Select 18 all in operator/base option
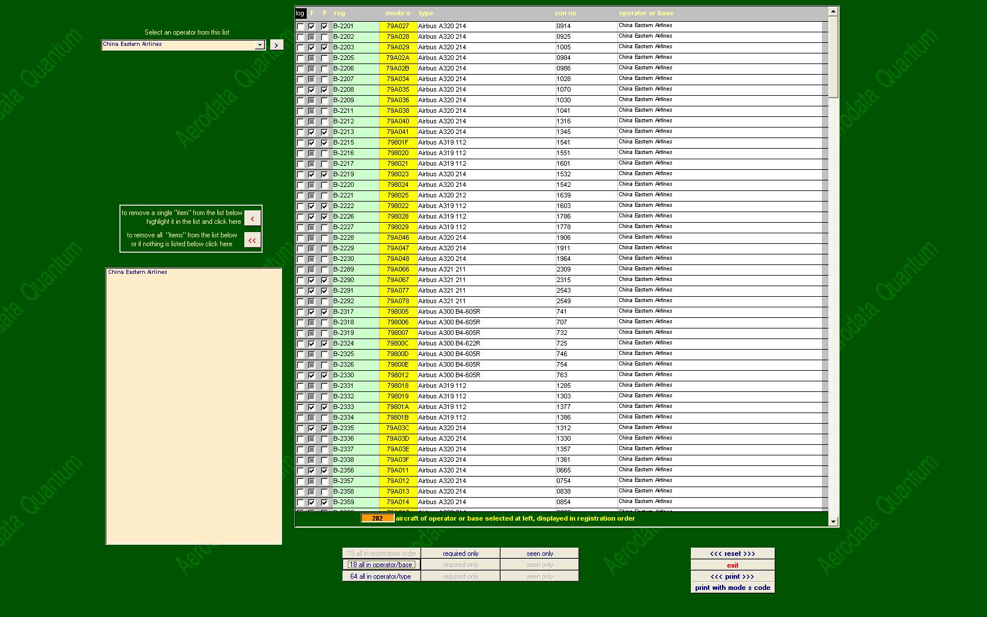Screen dimensions: 987x617 (381, 565)
